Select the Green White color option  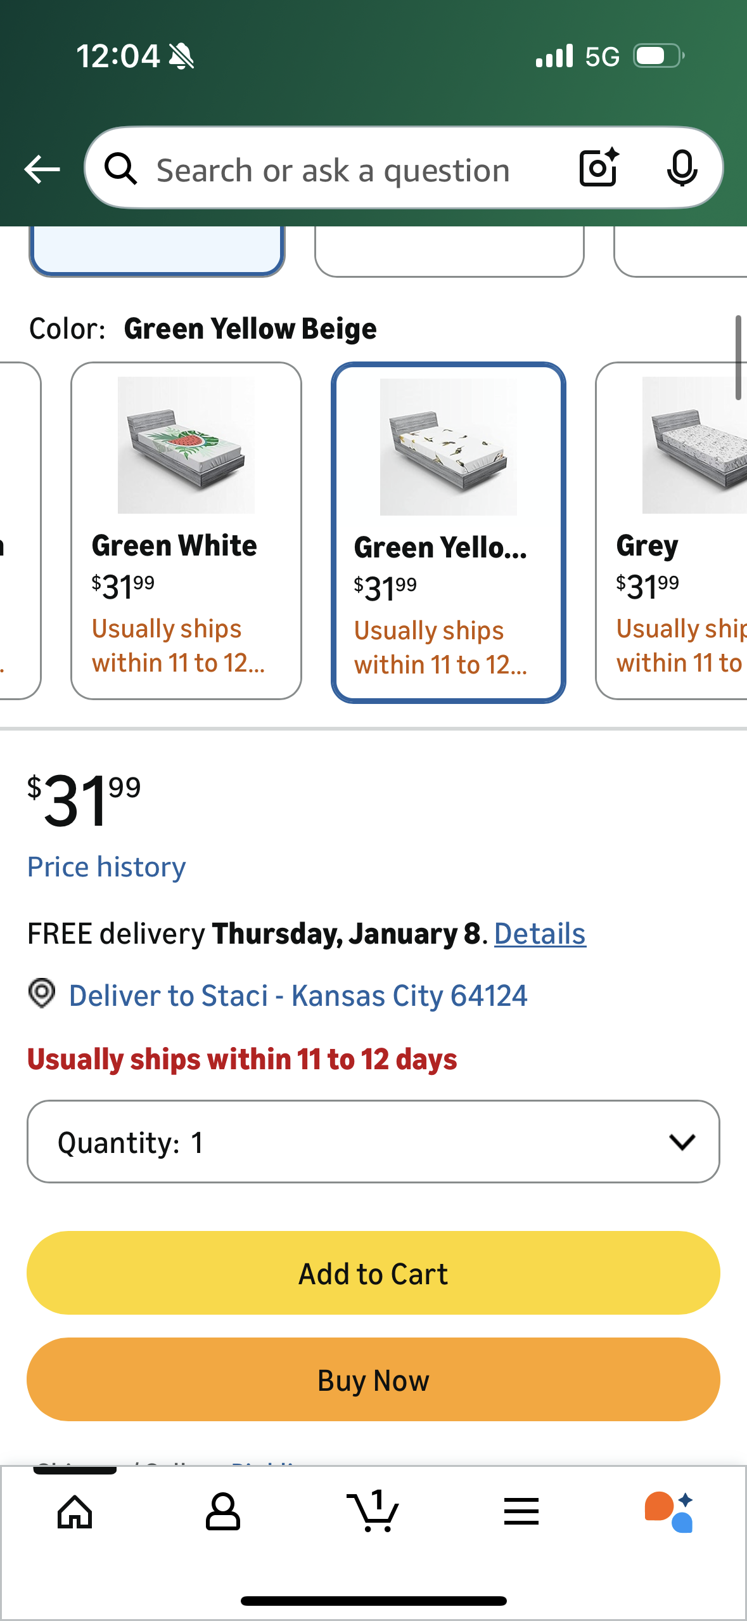[x=186, y=530]
